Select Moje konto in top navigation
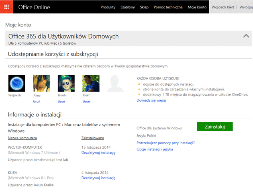Screen dimensions: 253x192 coord(197,7)
